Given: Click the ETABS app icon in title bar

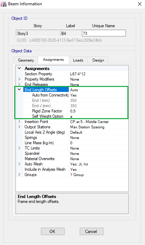Looking at the screenshot, I should point(4,4).
